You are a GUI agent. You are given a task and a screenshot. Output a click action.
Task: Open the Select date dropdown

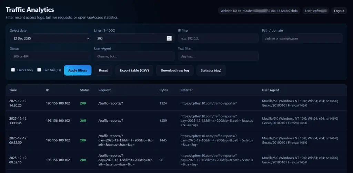point(51,39)
